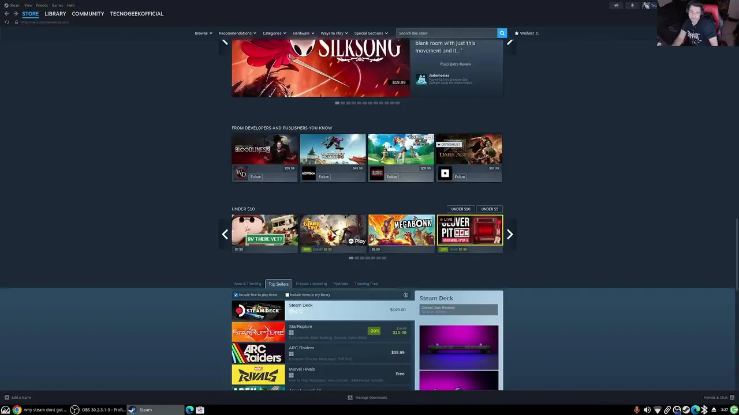739x415 pixels.
Task: Open the StarRupture top seller row
Action: (323, 331)
